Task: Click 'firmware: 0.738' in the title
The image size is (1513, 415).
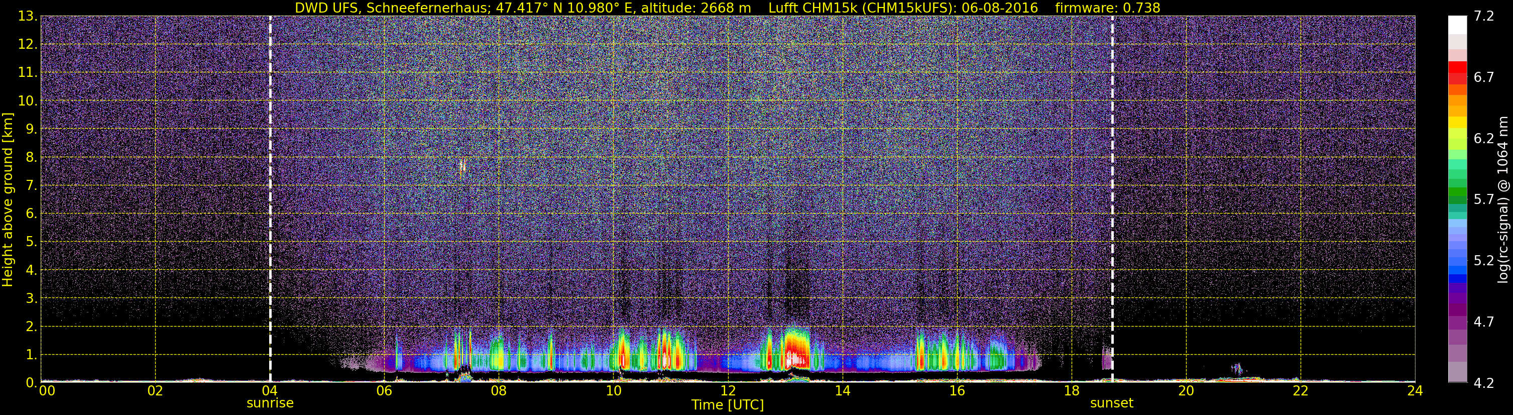Action: (x=1108, y=8)
